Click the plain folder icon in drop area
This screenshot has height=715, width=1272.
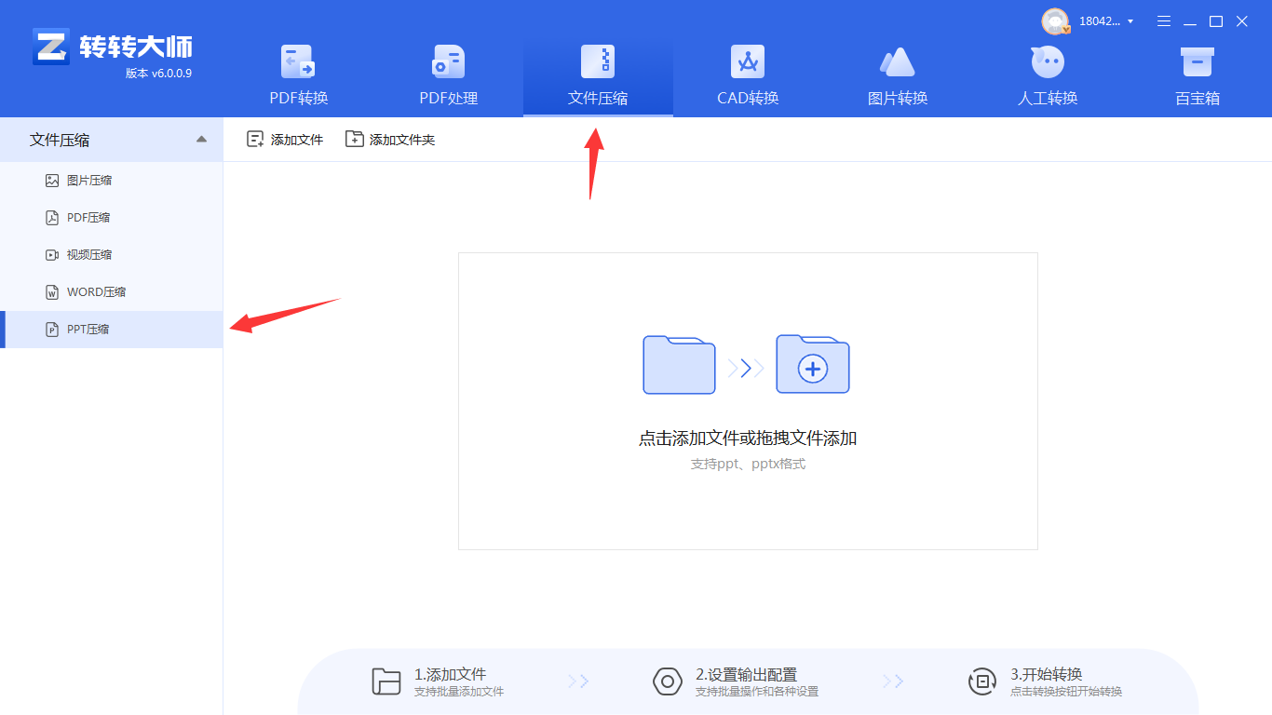(679, 364)
